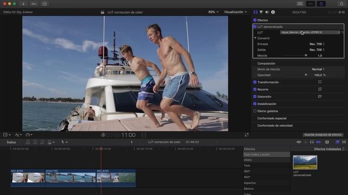Select the LUT personalizado effect thumbnail
This screenshot has width=348, height=195.
pos(305,162)
